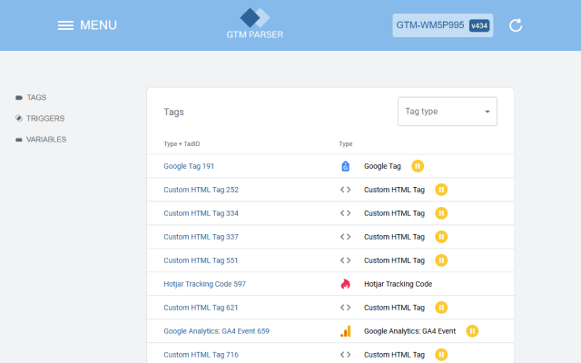Reload the container with the refresh icon
The image size is (581, 363).
coord(516,25)
